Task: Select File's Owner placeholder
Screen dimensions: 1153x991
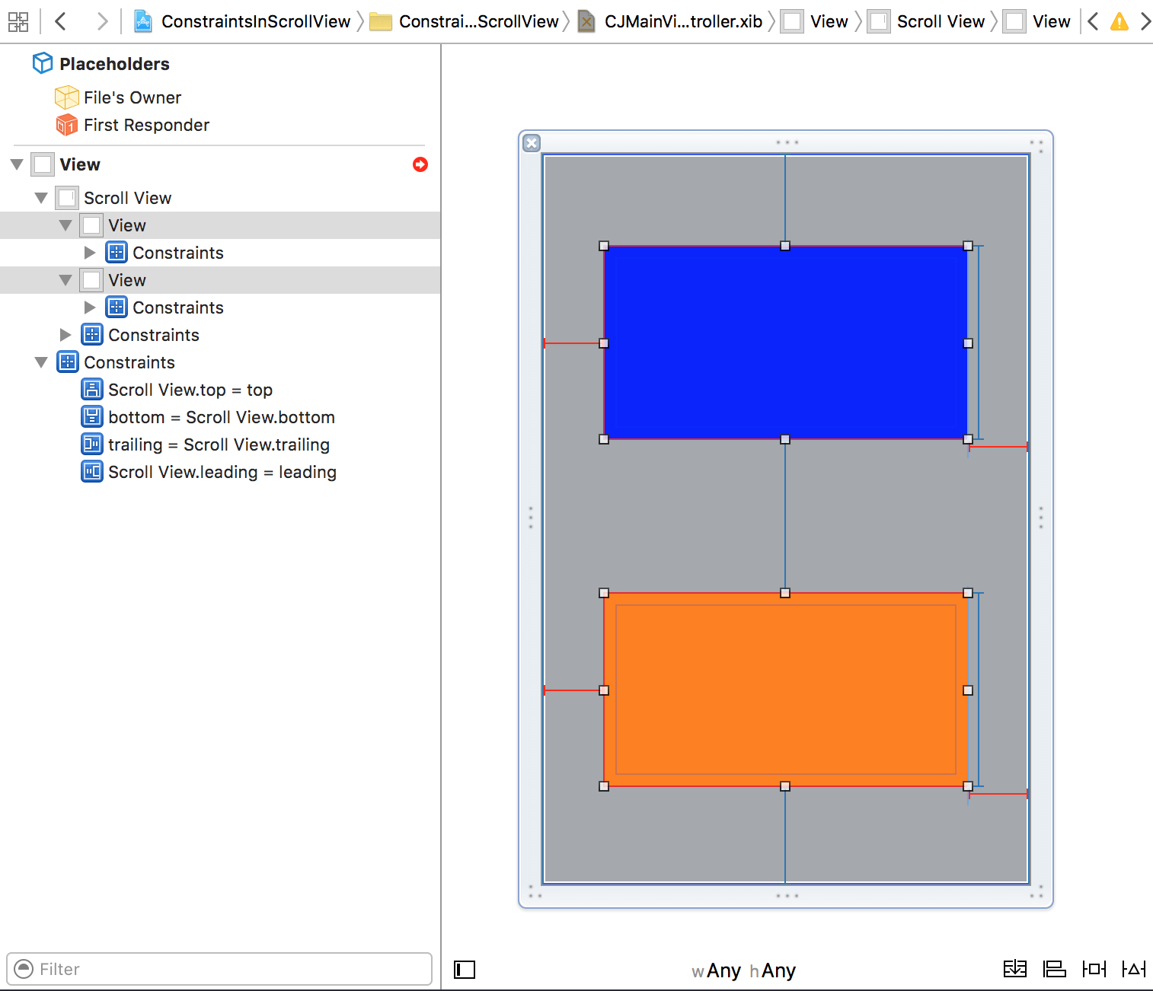Action: [132, 97]
